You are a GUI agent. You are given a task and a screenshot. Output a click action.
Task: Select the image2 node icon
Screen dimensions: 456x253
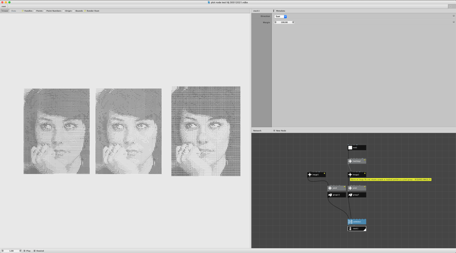click(x=350, y=175)
